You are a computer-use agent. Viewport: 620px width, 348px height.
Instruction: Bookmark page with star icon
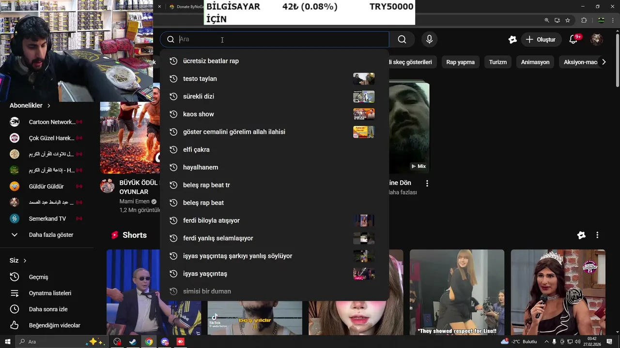(x=568, y=20)
